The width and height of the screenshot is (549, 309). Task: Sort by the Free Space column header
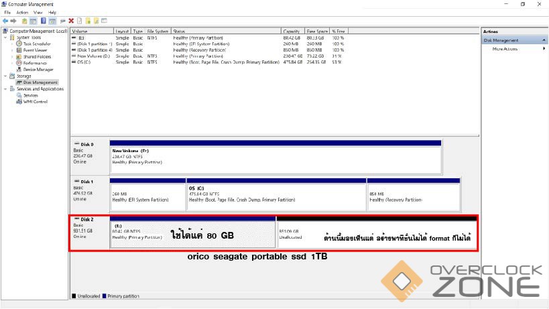[x=317, y=31]
